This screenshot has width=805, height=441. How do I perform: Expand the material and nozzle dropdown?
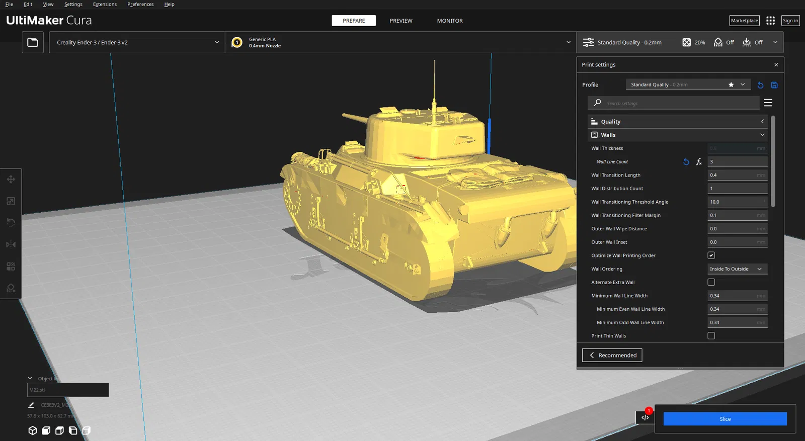coord(400,42)
